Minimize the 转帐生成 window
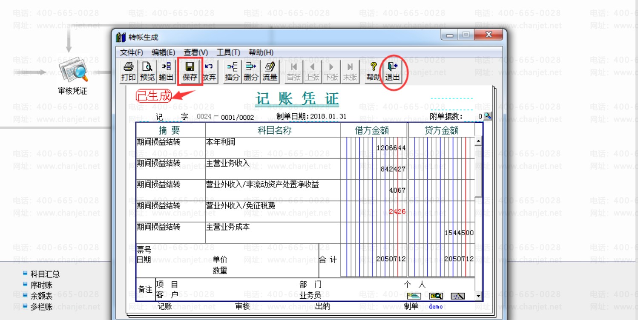Viewport: 638px width, 320px height. (450, 35)
